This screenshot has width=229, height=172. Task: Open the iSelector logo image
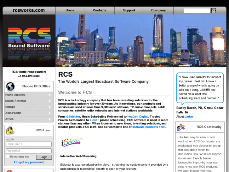(x=72, y=142)
